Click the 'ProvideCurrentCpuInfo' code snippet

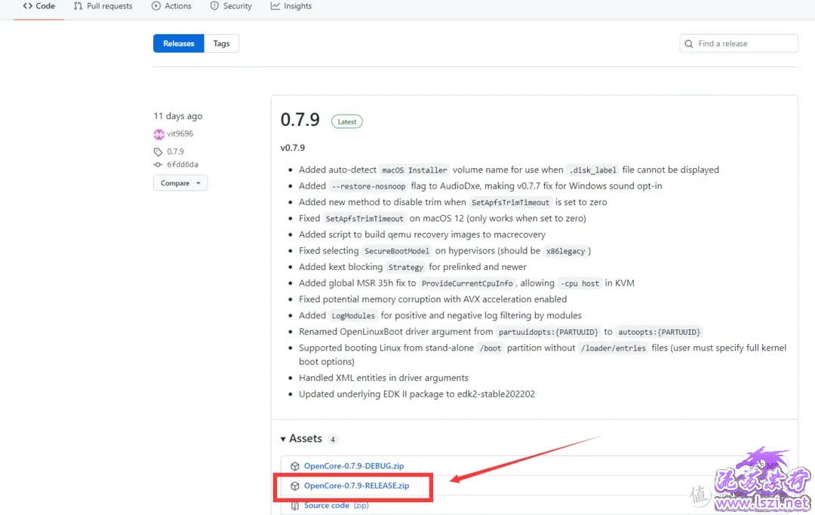pos(467,284)
